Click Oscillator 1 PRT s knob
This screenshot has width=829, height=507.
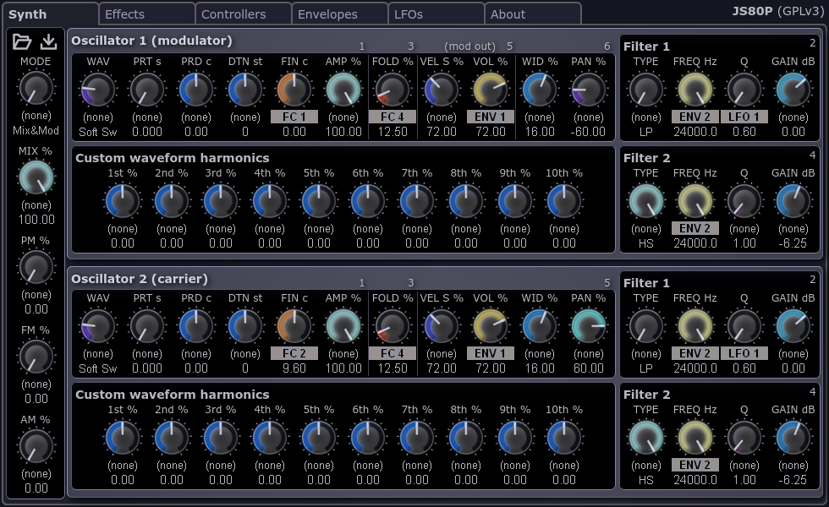coord(147,90)
